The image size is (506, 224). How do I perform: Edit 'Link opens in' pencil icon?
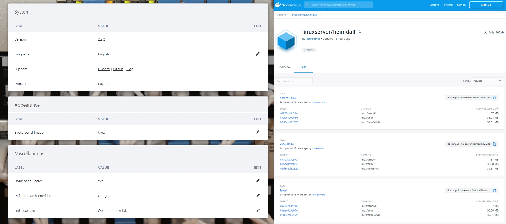[x=258, y=210]
